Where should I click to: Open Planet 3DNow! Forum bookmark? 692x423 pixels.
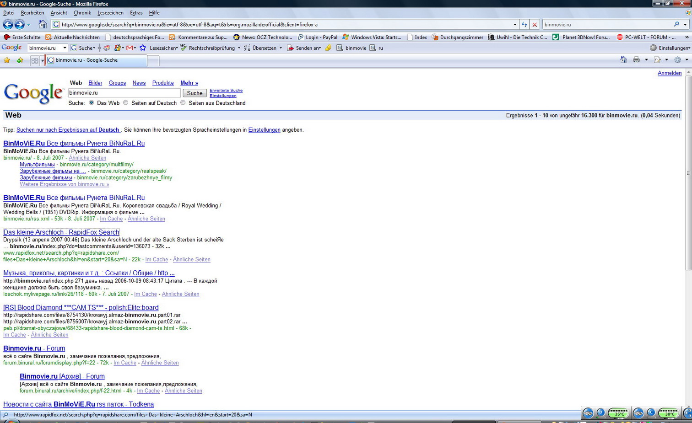pos(581,37)
